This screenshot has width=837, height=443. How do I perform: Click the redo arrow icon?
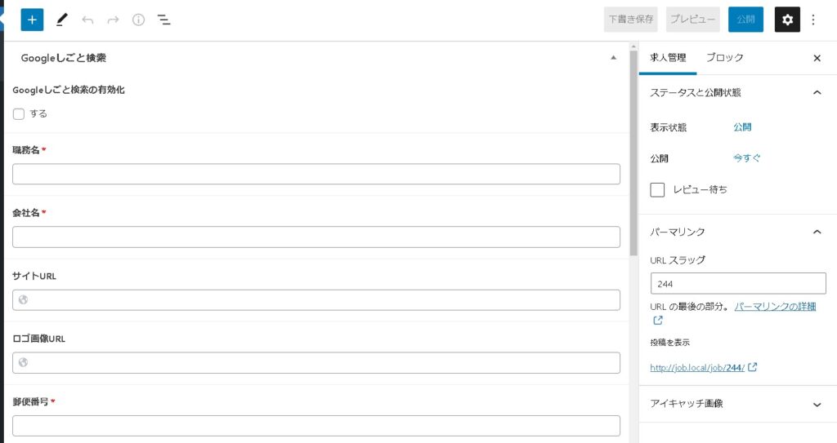113,20
